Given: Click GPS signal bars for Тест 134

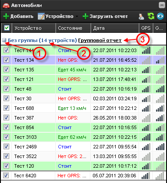Looking at the screenshot, I should pos(146,60).
